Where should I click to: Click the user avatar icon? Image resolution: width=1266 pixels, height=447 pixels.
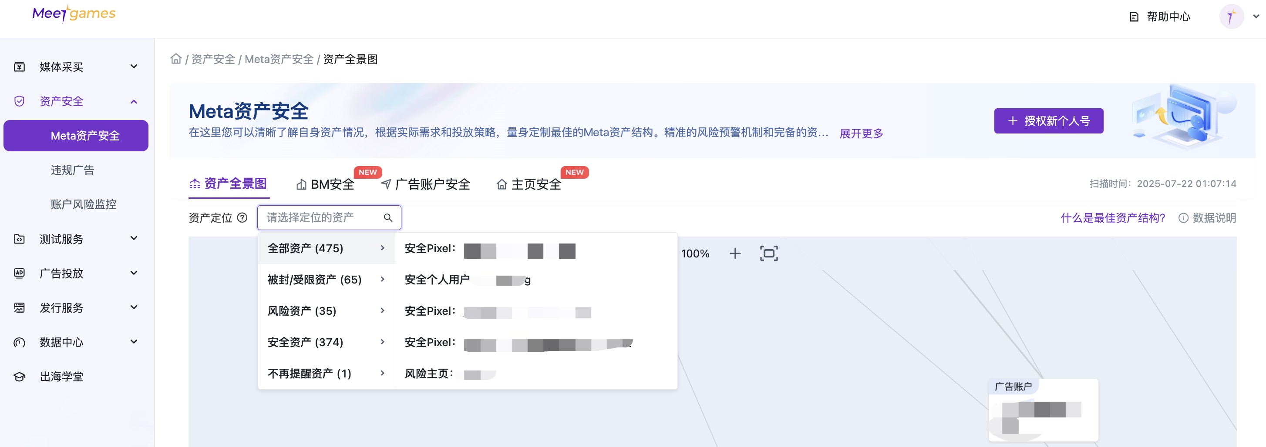(1231, 17)
